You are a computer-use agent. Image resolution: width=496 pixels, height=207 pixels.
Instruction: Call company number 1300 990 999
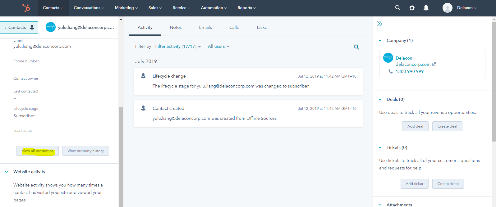[410, 71]
